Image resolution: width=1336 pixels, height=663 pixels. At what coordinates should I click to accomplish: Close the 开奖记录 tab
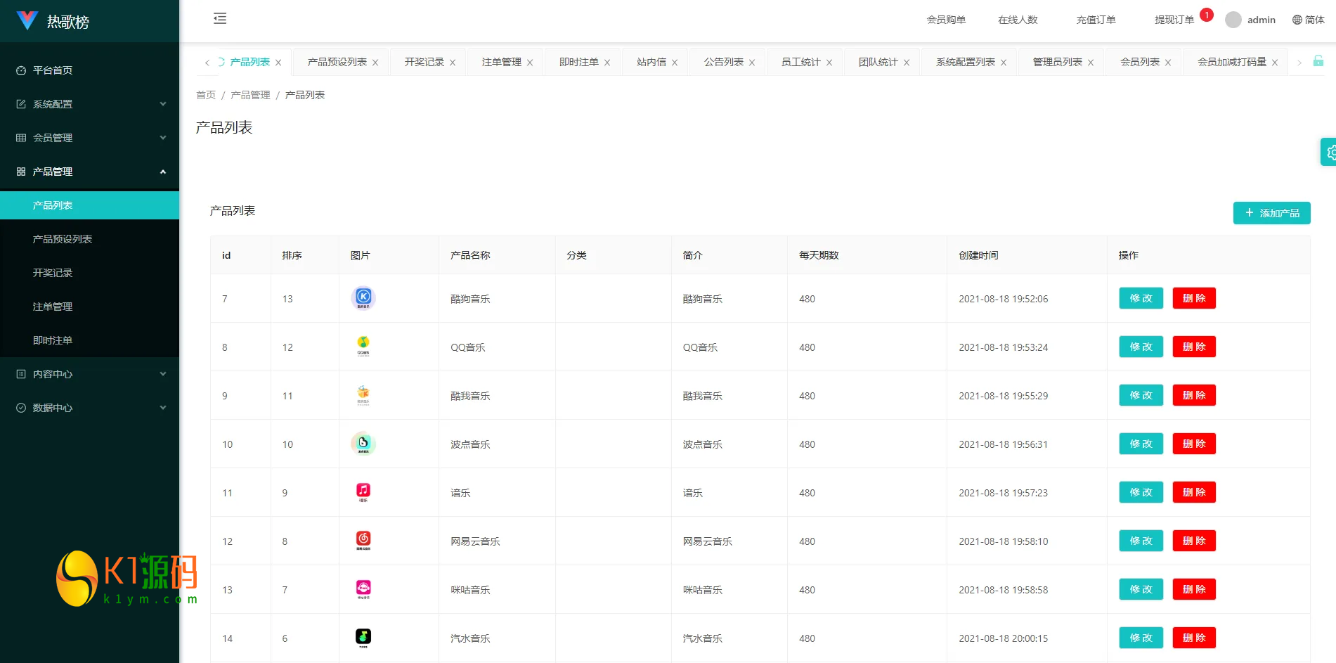pyautogui.click(x=453, y=63)
